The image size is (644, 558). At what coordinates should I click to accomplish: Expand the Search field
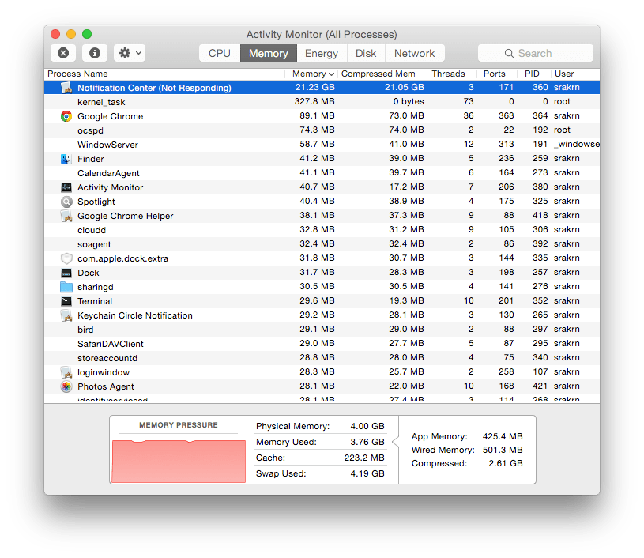click(536, 52)
